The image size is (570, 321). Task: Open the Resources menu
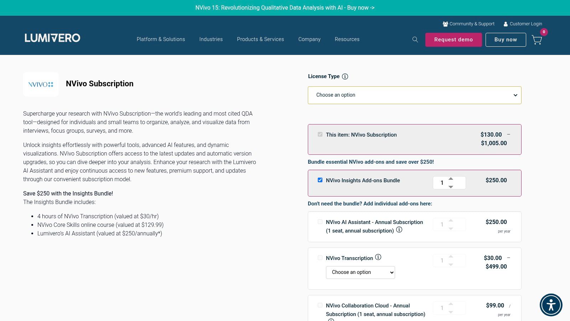click(x=347, y=39)
